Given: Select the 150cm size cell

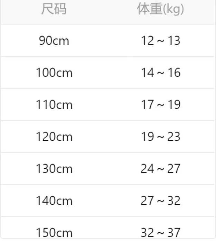Looking at the screenshot, I should pyautogui.click(x=54, y=232).
